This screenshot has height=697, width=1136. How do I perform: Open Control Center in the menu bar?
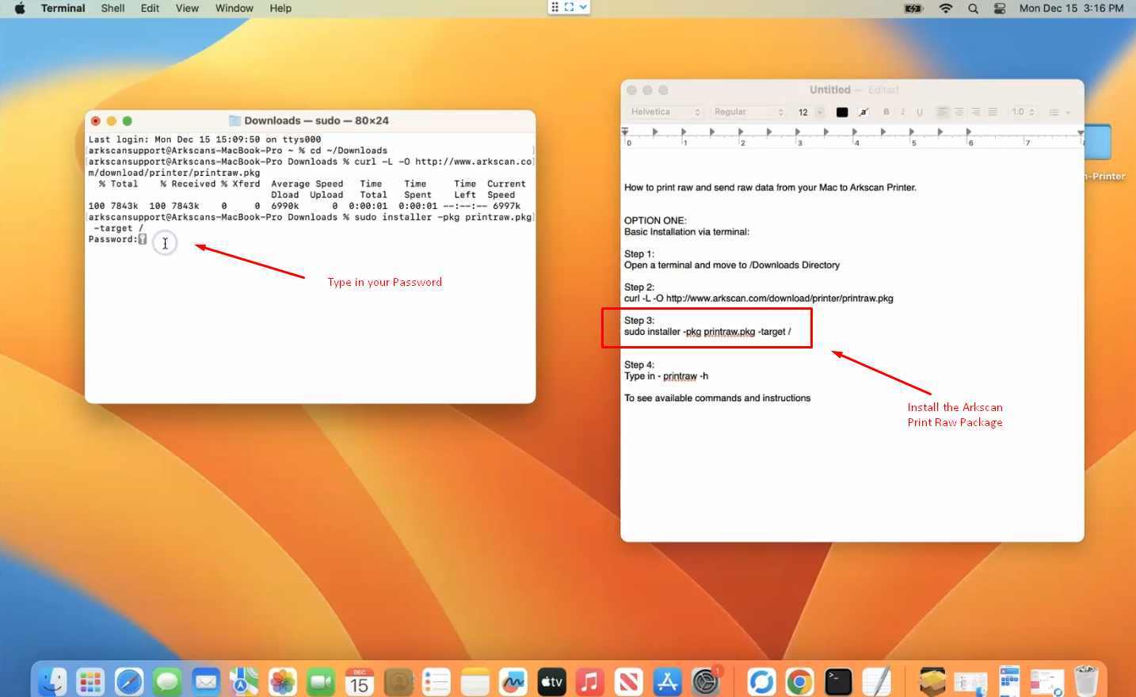[1000, 9]
